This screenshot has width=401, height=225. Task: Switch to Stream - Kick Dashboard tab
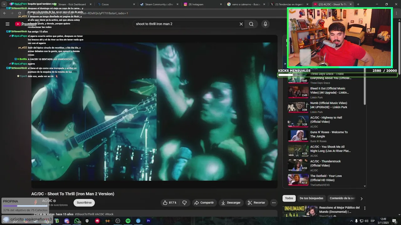72,4
